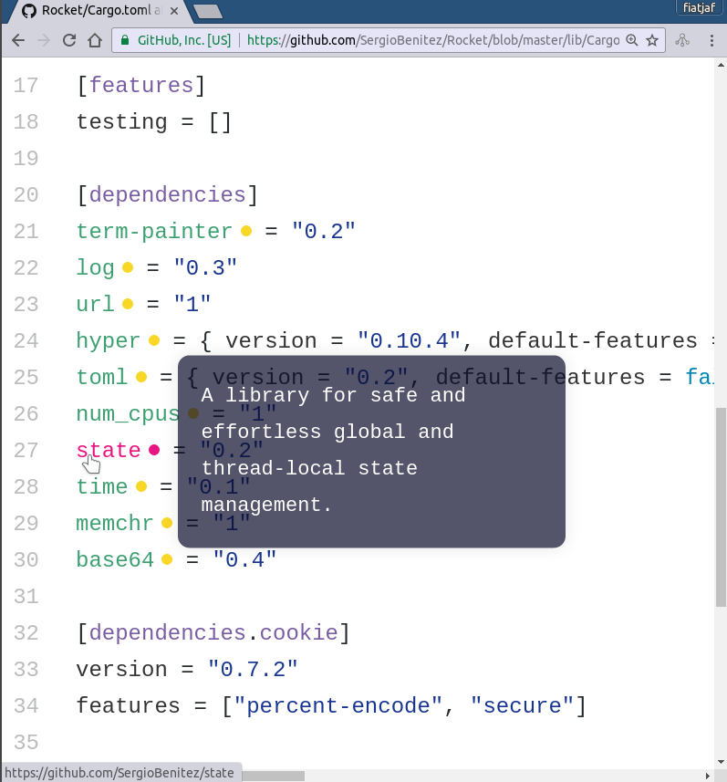Click the "0.7.2" version string
This screenshot has height=782, width=727.
(253, 669)
